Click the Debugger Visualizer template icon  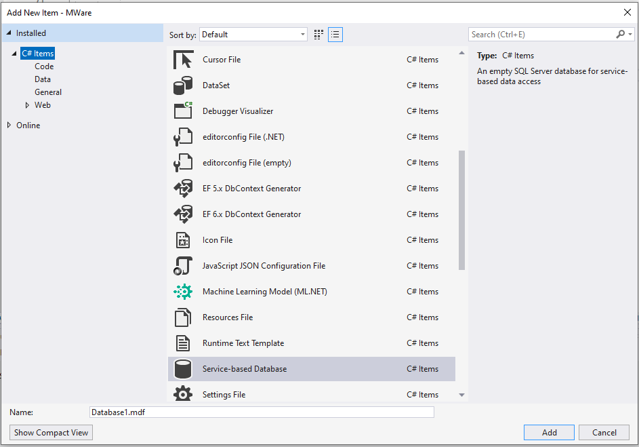tap(183, 111)
